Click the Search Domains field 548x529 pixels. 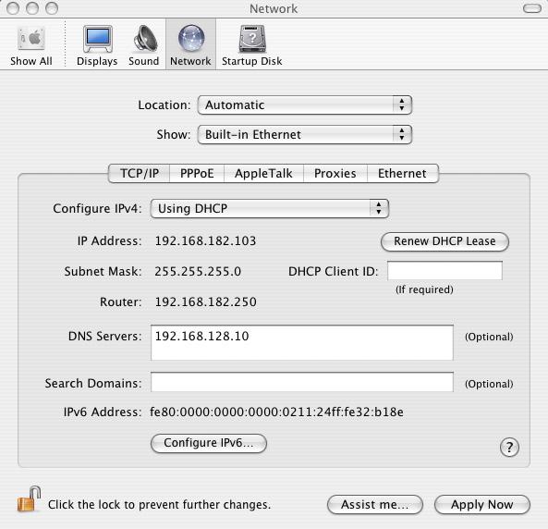[x=302, y=382]
